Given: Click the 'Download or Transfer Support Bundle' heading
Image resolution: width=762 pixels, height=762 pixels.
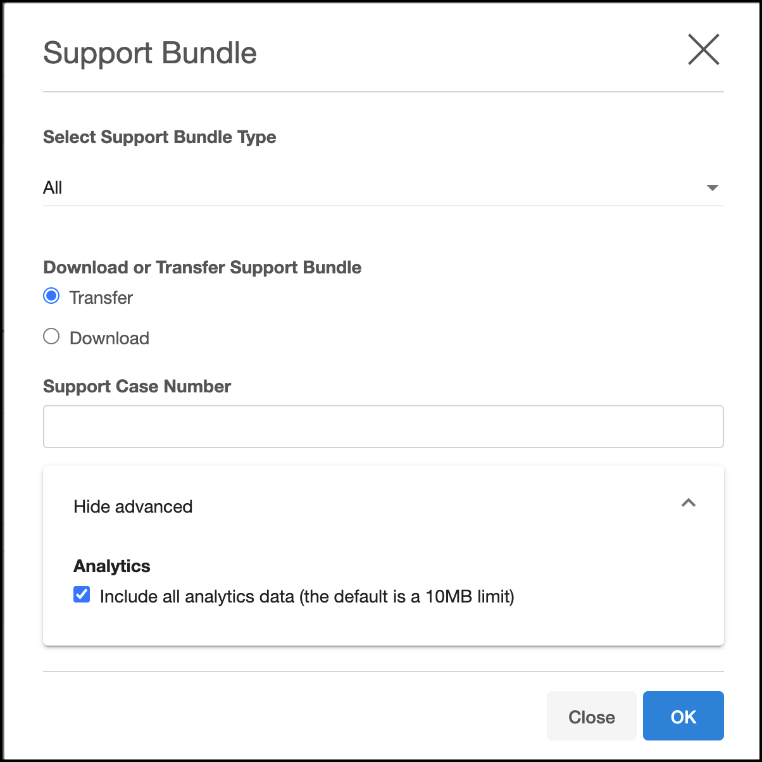Looking at the screenshot, I should (x=202, y=268).
